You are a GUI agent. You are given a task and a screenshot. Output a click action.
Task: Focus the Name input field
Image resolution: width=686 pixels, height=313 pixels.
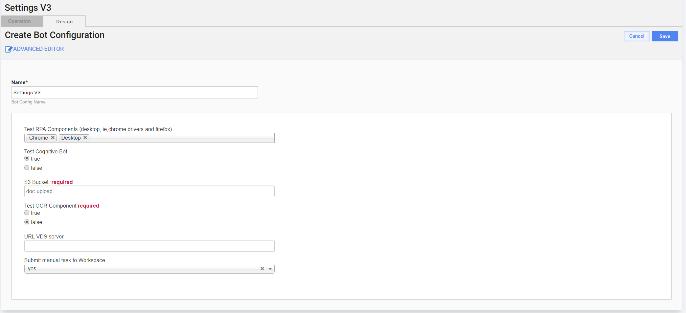[134, 93]
